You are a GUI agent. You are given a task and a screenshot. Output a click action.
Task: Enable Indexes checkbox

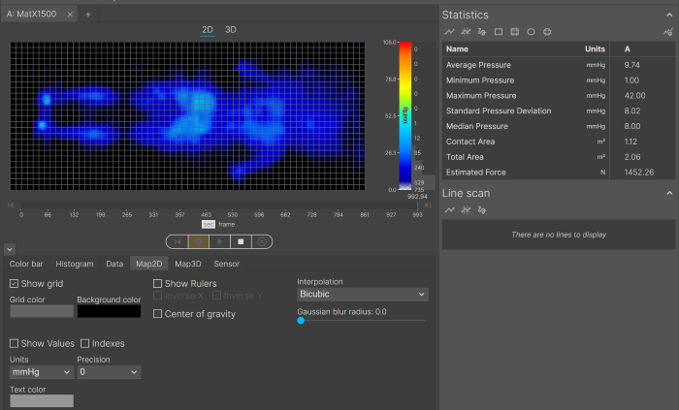pyautogui.click(x=85, y=343)
